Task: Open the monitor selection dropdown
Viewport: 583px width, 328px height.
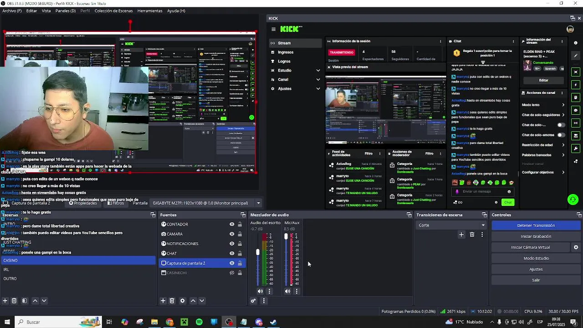Action: tap(206, 203)
